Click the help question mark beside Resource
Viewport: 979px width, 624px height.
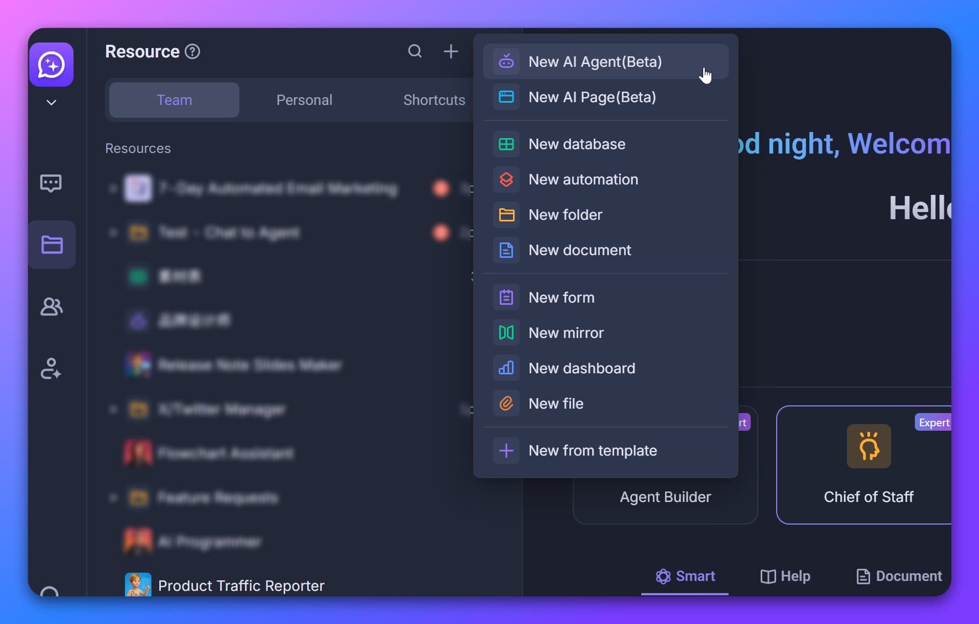tap(192, 51)
